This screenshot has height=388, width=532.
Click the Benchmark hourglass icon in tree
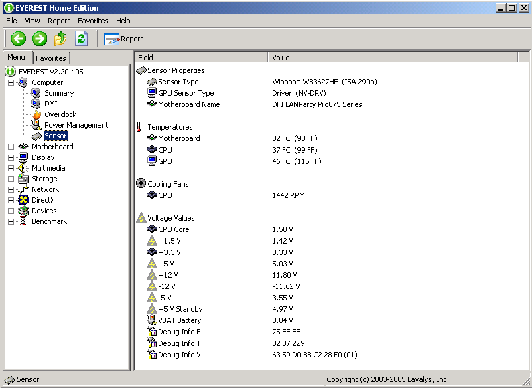click(23, 221)
